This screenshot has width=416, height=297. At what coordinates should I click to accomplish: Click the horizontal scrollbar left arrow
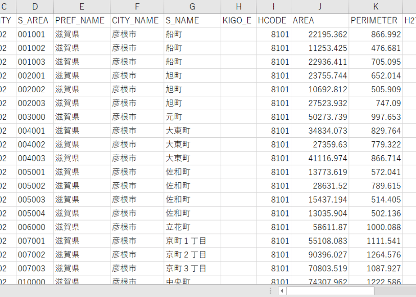point(282,291)
